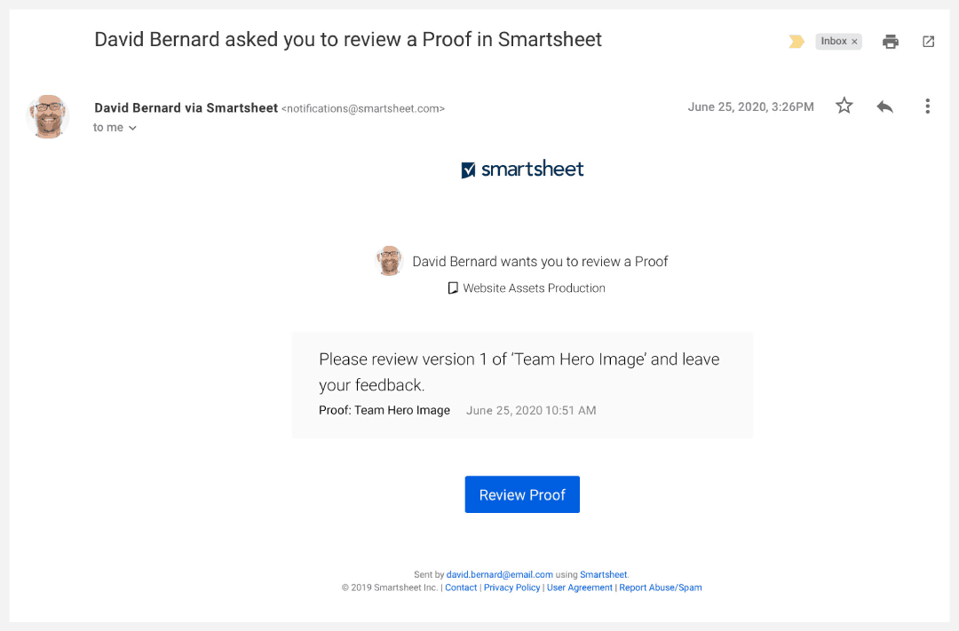Open the Privacy Policy link
Image resolution: width=959 pixels, height=631 pixels.
pos(511,588)
